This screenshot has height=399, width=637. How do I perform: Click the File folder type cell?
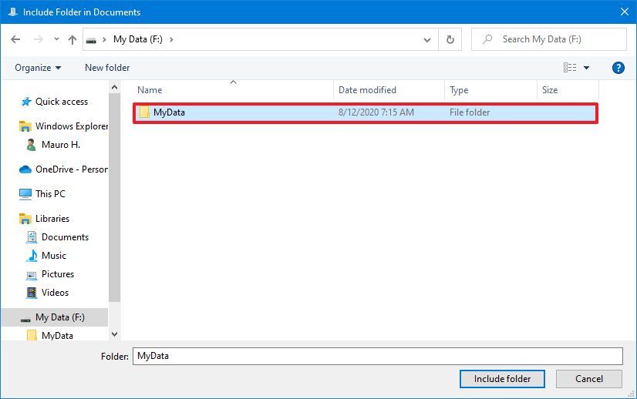(470, 112)
